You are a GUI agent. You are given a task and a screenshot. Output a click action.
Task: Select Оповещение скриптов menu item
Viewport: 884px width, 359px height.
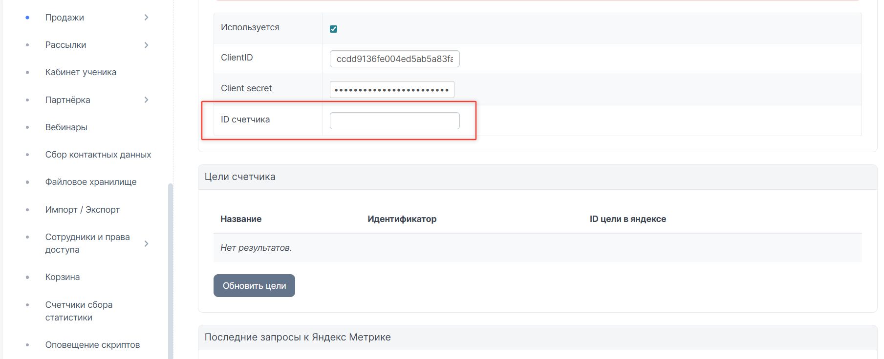[92, 345]
